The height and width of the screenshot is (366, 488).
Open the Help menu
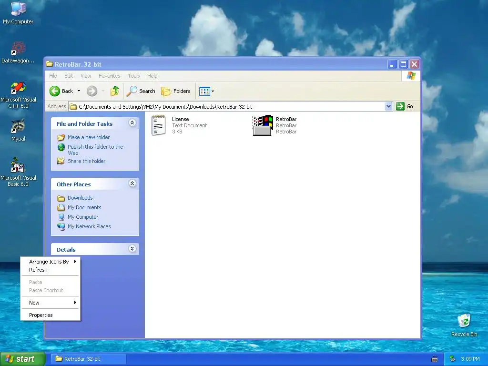(152, 76)
